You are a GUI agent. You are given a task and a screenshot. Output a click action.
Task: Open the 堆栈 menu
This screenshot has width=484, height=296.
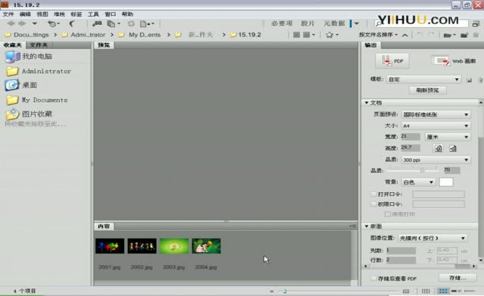pyautogui.click(x=59, y=14)
